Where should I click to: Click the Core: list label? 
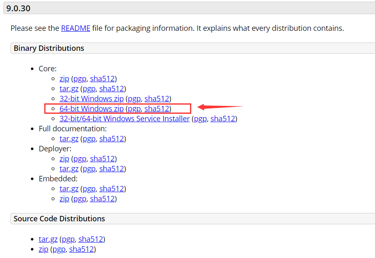pyautogui.click(x=48, y=69)
